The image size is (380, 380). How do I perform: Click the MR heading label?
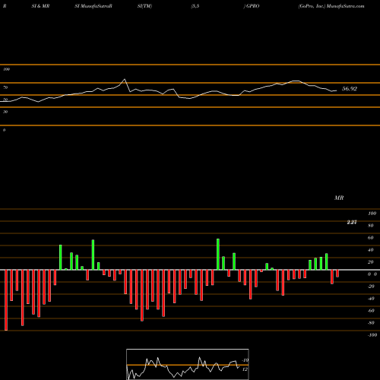tap(339, 198)
